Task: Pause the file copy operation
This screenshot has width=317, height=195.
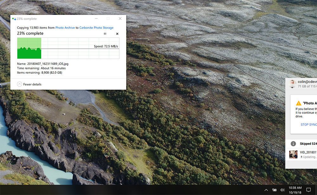Action: coord(105,34)
